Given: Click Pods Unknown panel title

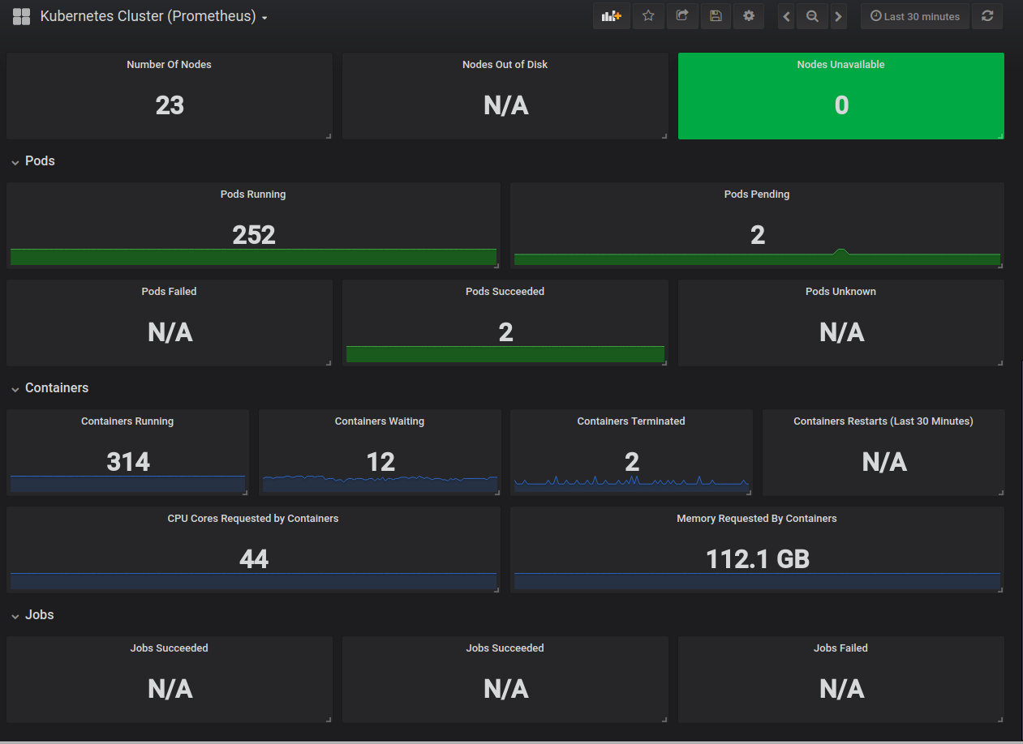Looking at the screenshot, I should click(x=840, y=292).
